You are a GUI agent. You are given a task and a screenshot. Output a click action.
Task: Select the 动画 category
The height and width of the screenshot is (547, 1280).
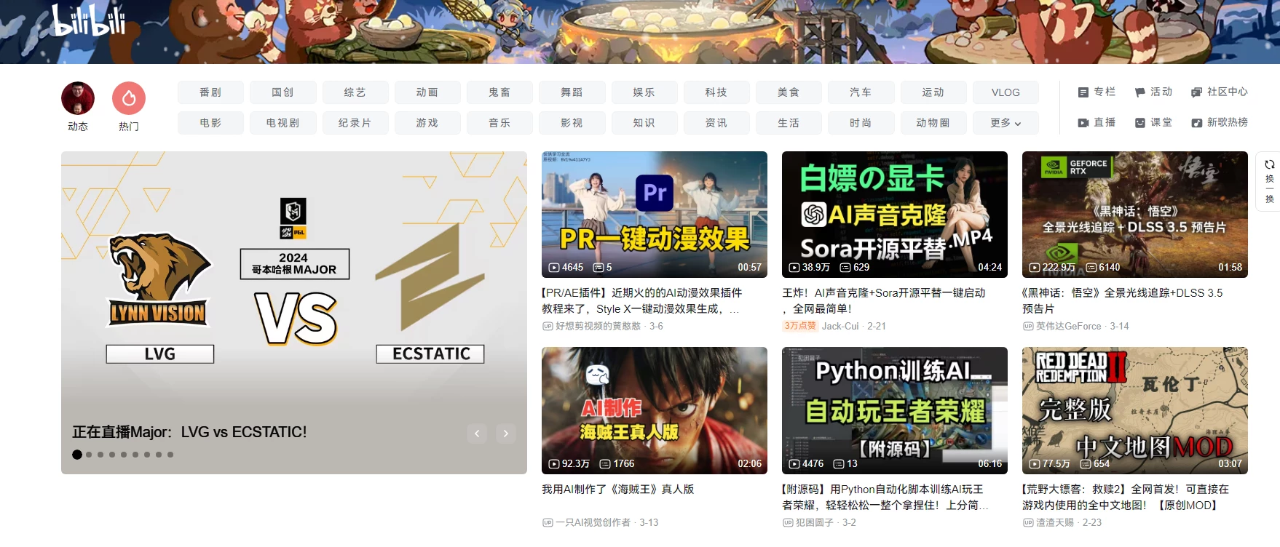[x=427, y=92]
